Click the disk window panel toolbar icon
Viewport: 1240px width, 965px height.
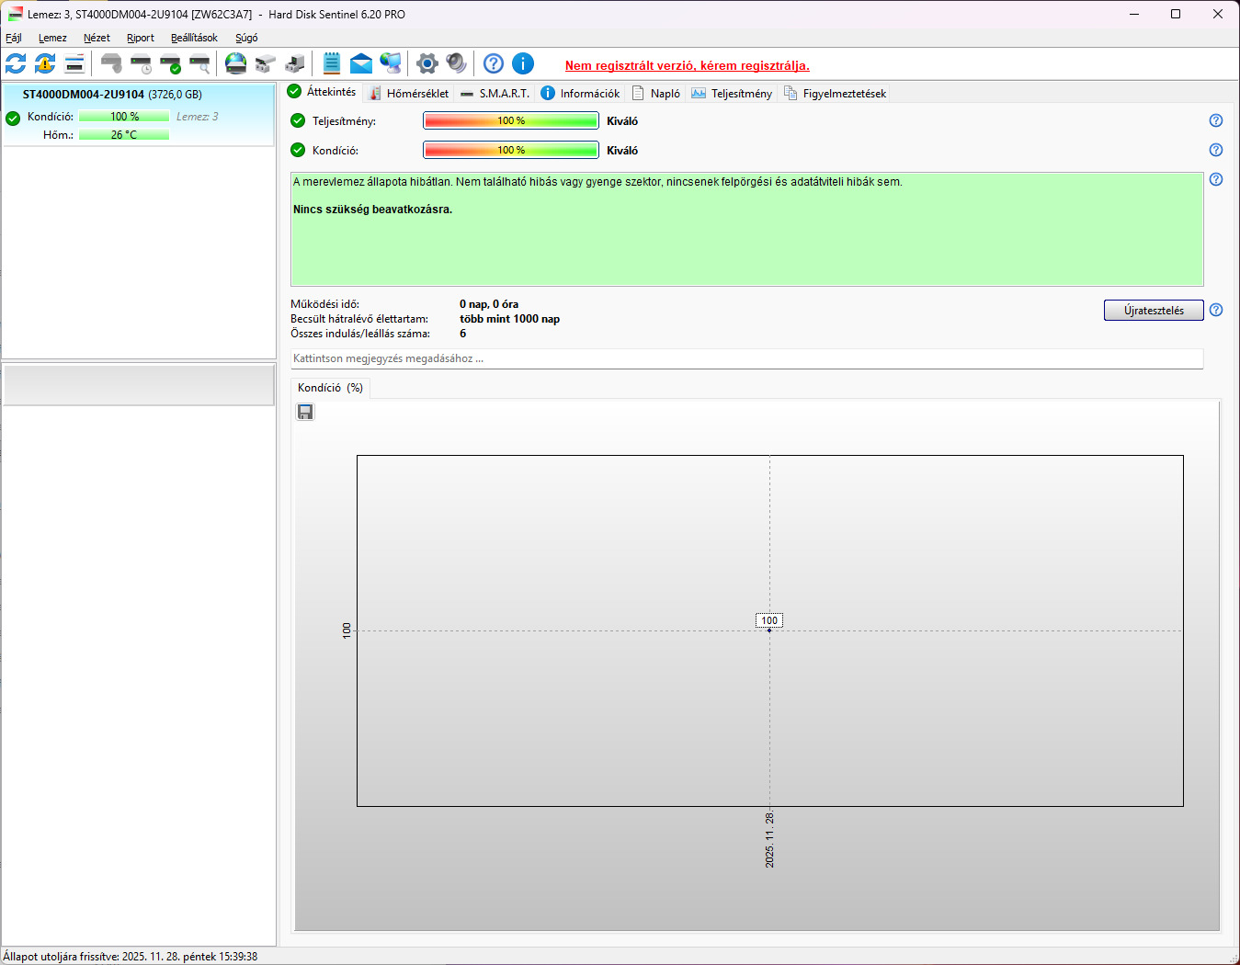[x=74, y=63]
